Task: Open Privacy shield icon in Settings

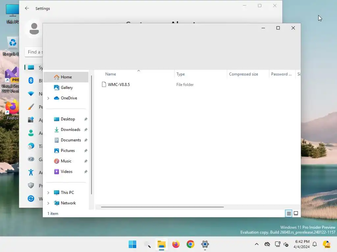Action: click(x=31, y=185)
